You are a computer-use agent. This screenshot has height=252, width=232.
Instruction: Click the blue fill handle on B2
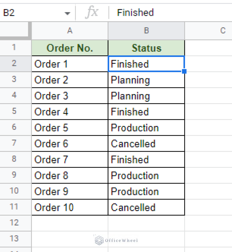[x=184, y=71]
